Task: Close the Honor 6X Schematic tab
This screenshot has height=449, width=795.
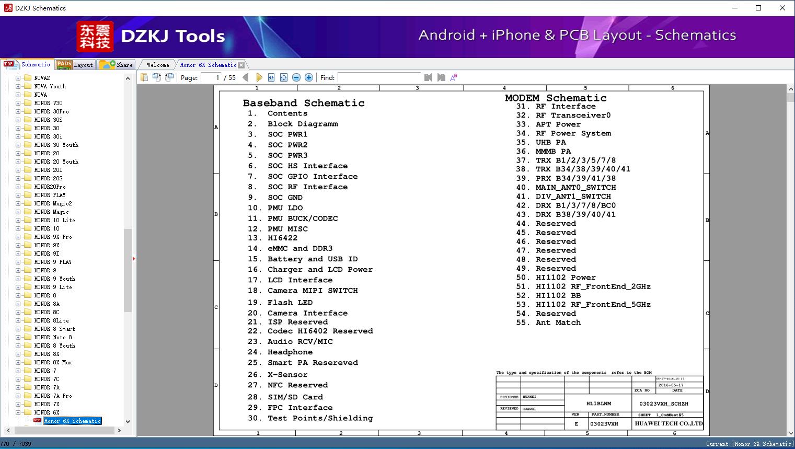Action: (x=241, y=65)
